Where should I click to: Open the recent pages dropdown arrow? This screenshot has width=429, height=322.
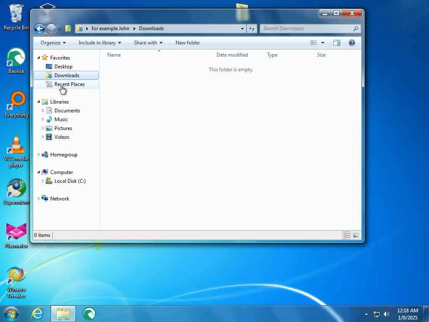point(59,29)
